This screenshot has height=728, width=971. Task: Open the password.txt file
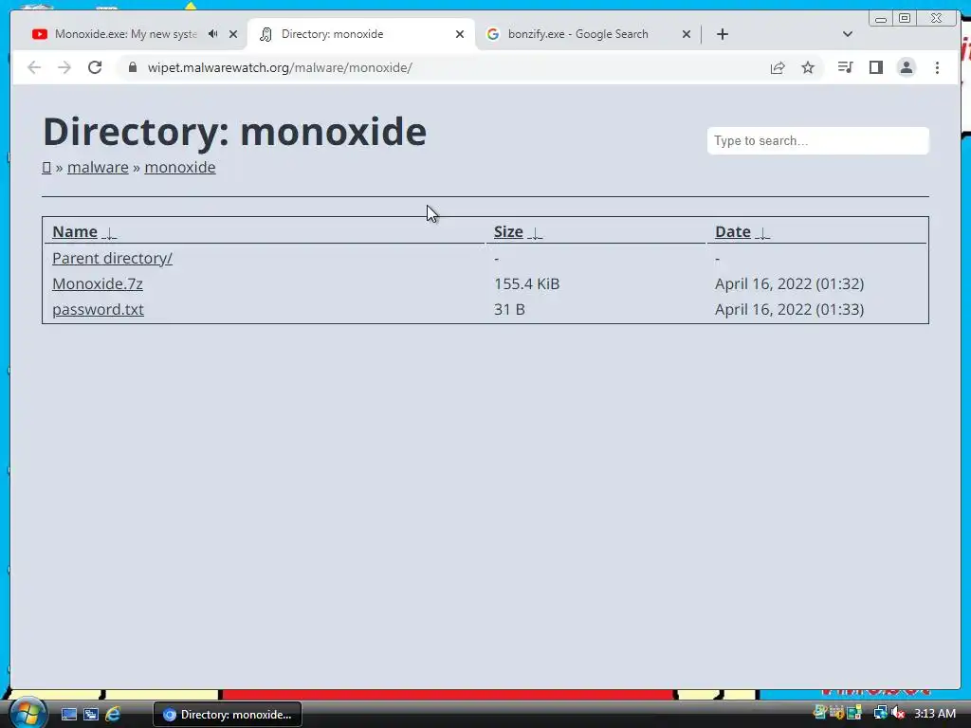coord(98,309)
